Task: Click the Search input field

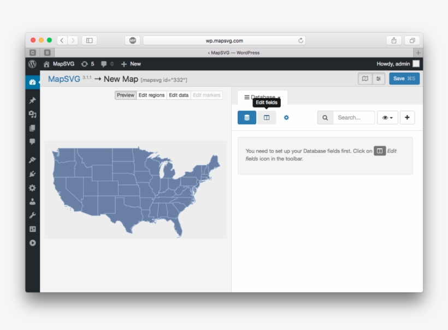Action: pyautogui.click(x=353, y=117)
